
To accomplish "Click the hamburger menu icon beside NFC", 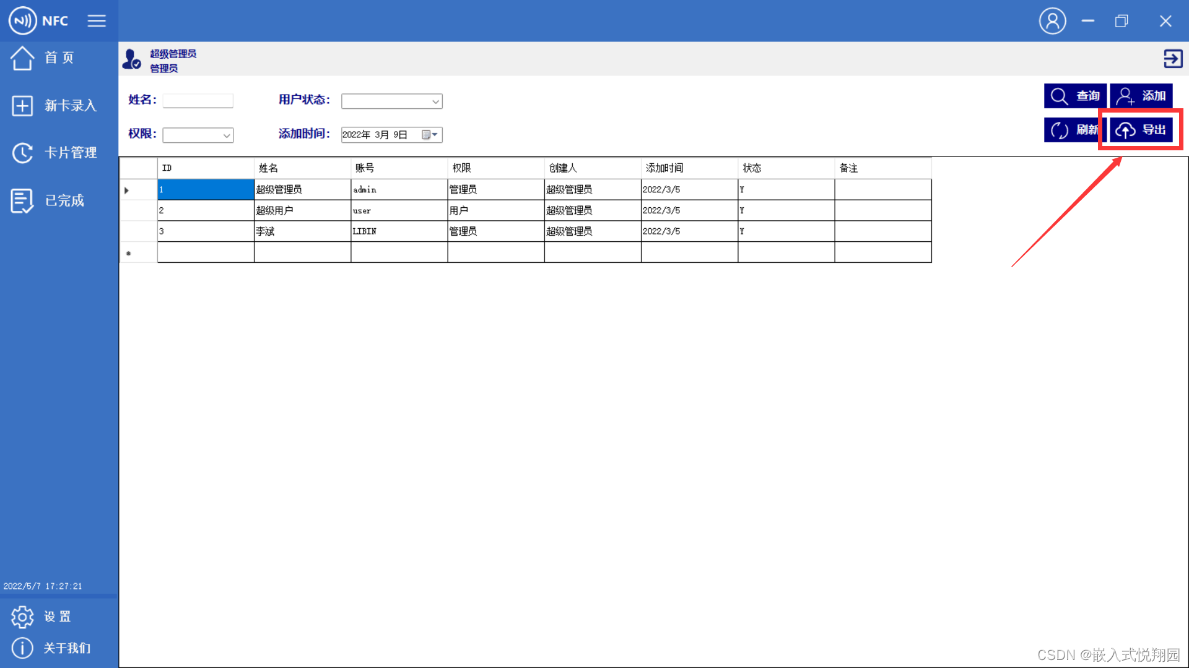I will pos(97,21).
